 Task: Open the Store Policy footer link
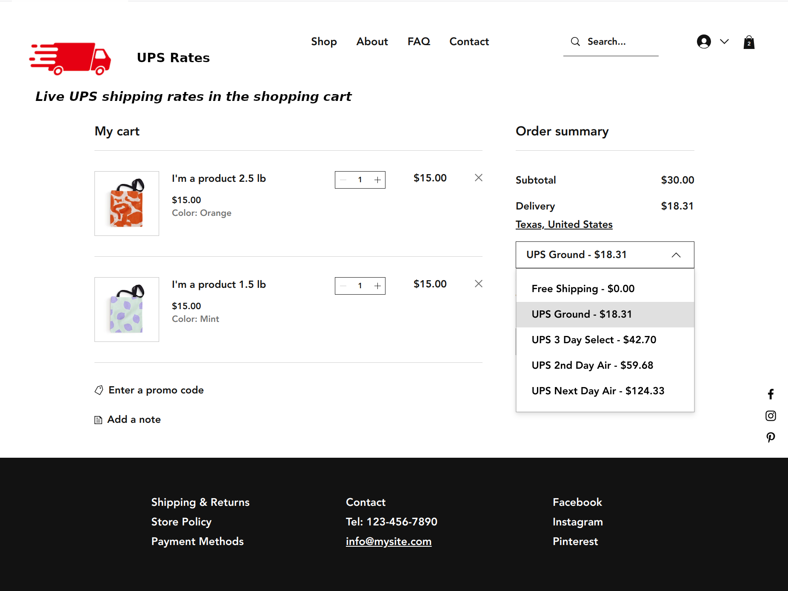coord(181,522)
